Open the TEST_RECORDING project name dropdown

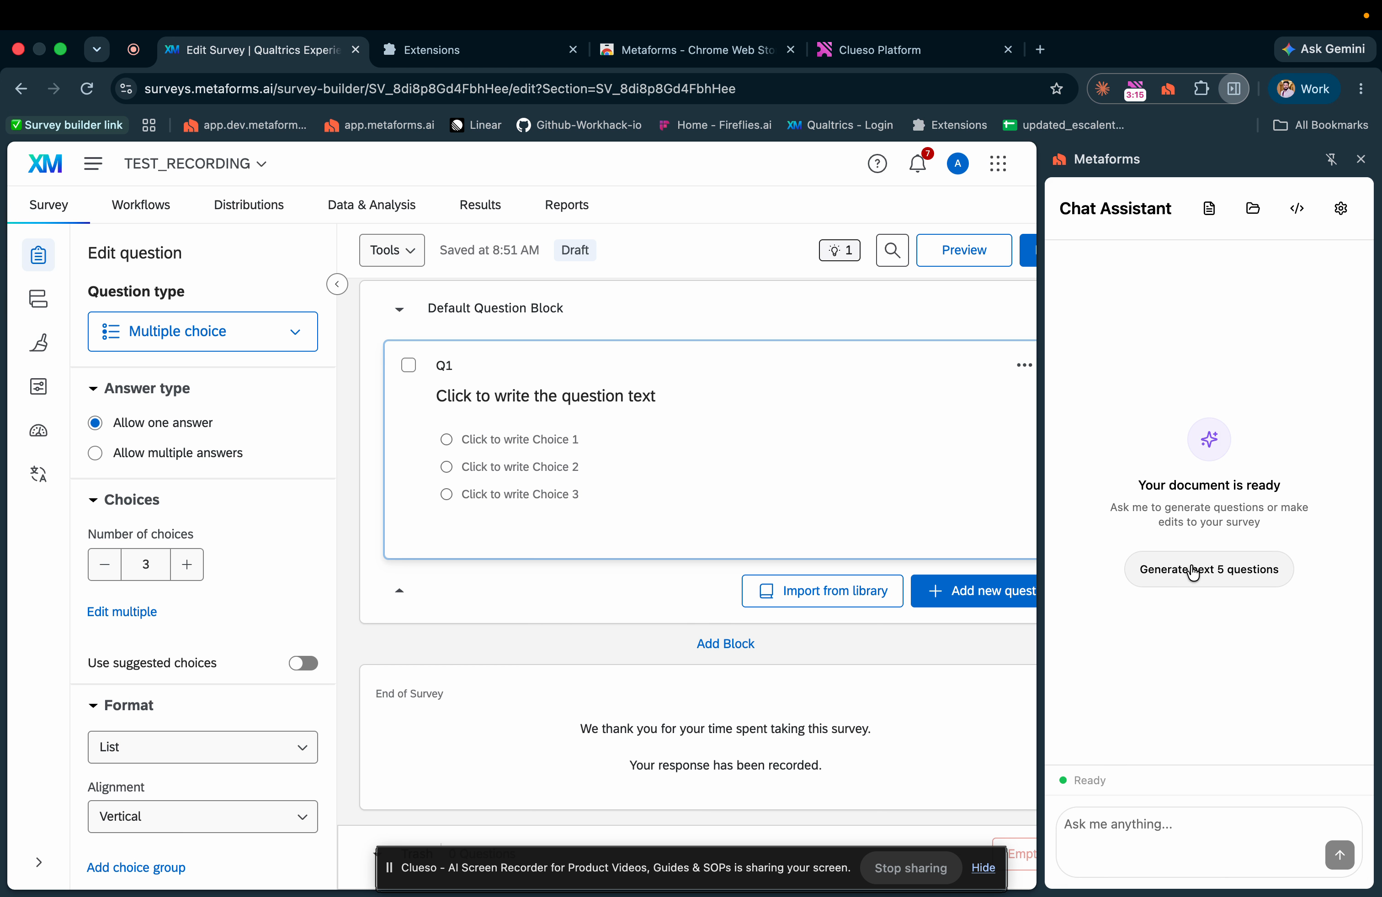[x=196, y=164]
